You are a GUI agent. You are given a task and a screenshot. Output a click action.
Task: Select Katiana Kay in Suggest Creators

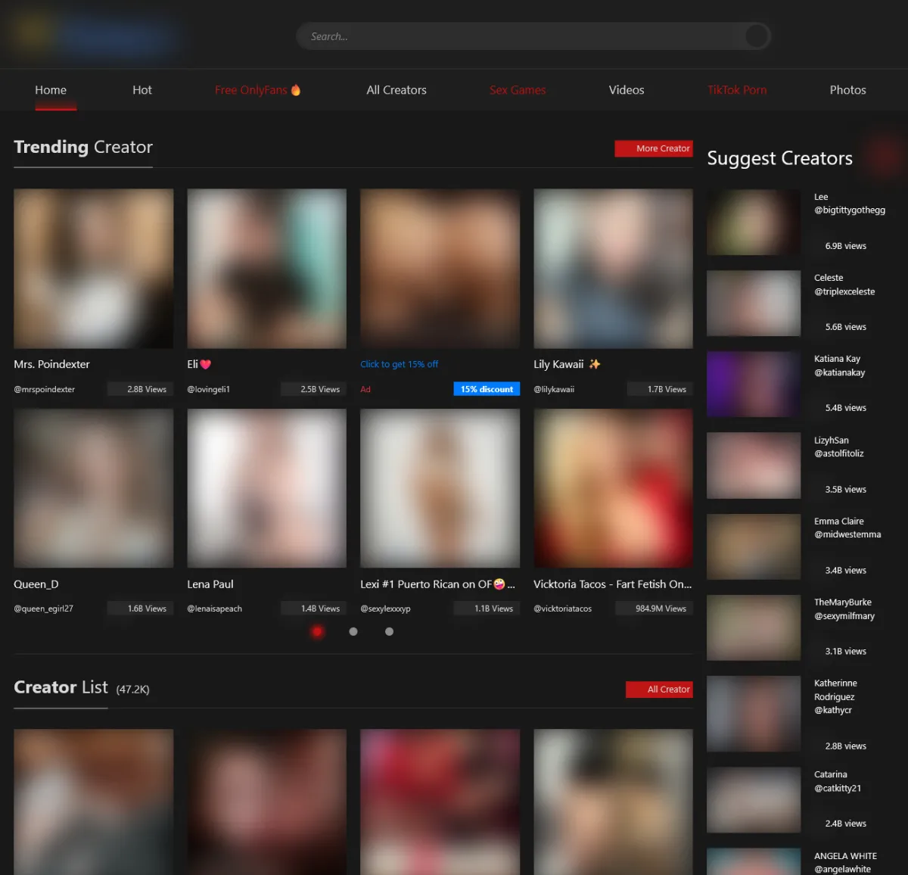click(x=837, y=359)
